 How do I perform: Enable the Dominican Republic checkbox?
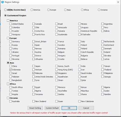coord(80,31)
